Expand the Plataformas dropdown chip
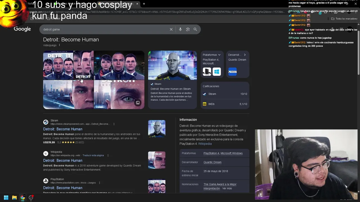This screenshot has width=360, height=202. coord(211,55)
